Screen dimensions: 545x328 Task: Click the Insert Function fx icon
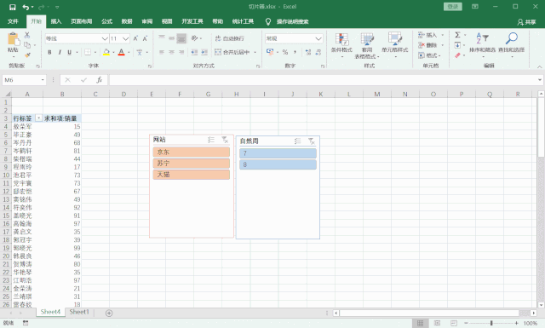(x=100, y=80)
